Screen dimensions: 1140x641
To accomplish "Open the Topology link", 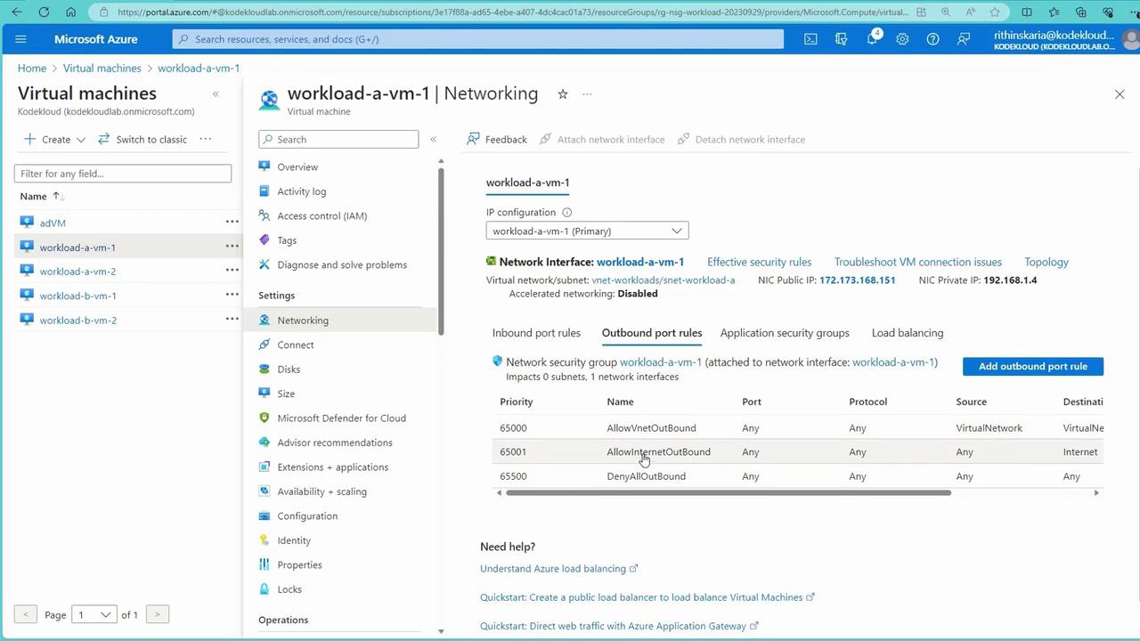I will [1046, 262].
